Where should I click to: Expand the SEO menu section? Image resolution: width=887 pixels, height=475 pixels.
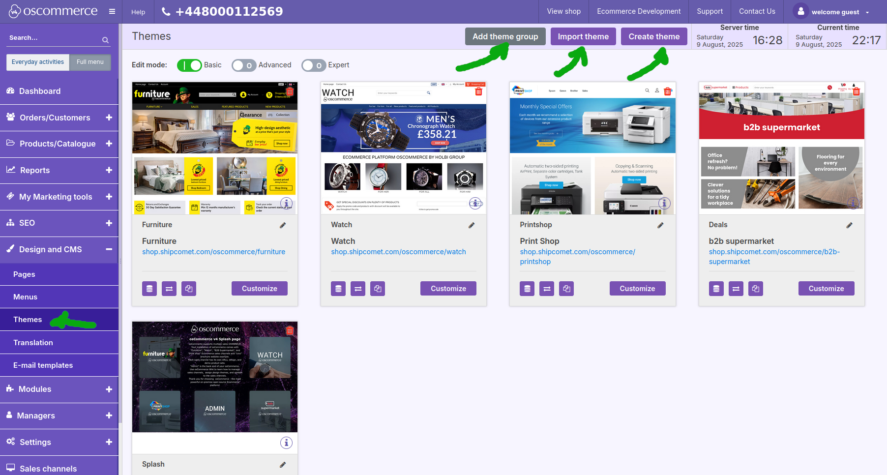(x=109, y=223)
